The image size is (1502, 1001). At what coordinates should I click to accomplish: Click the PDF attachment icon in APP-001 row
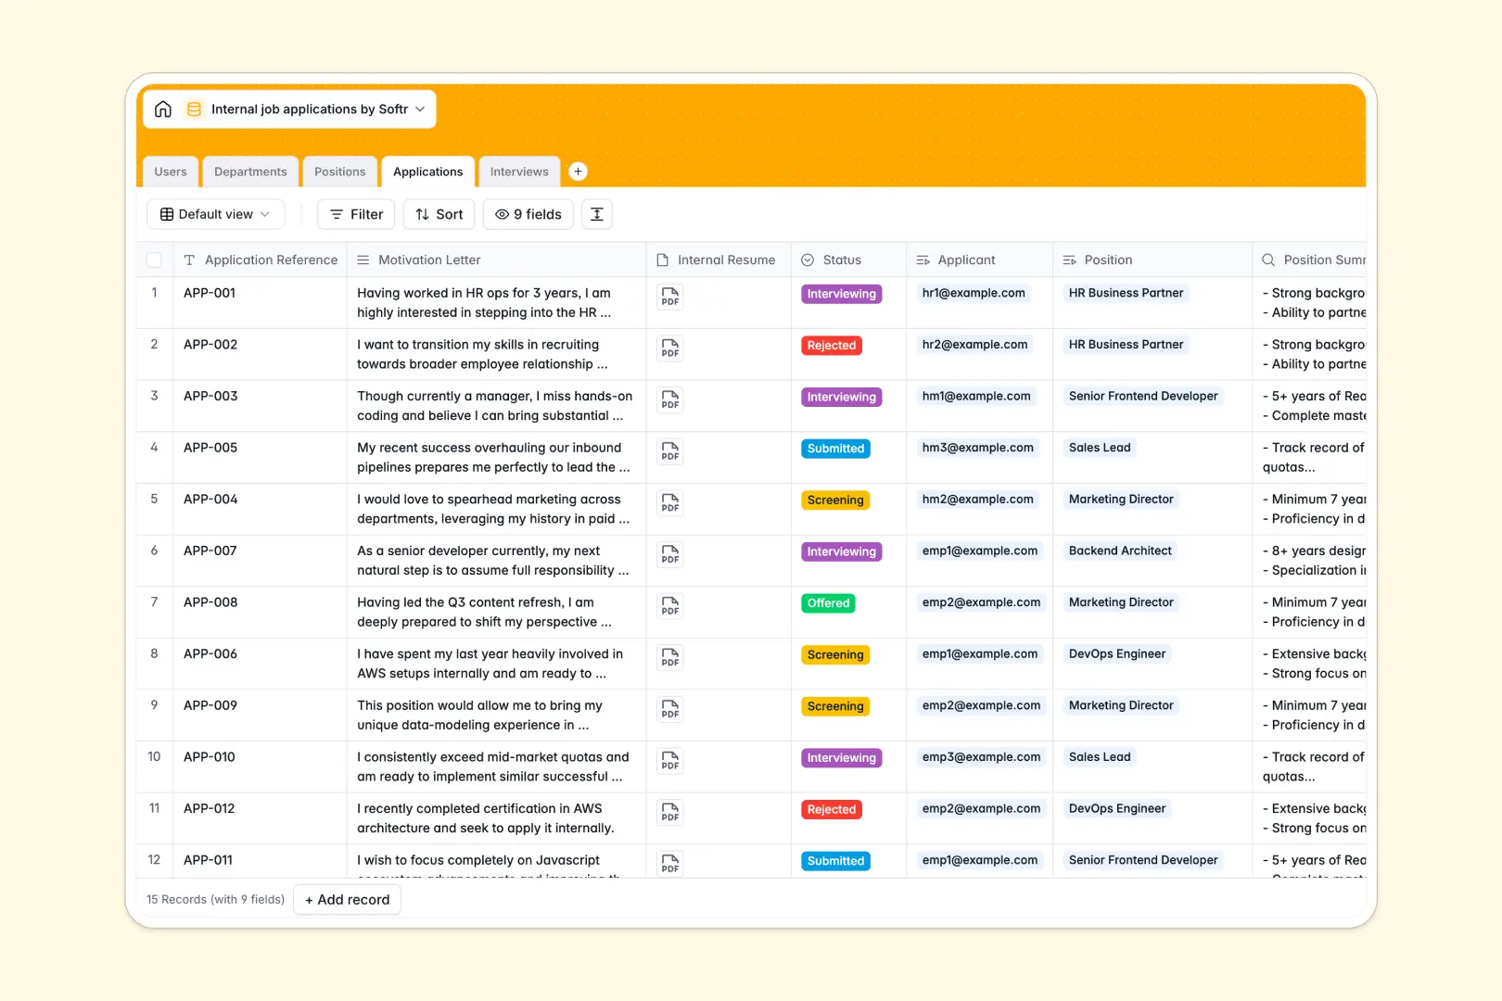669,298
